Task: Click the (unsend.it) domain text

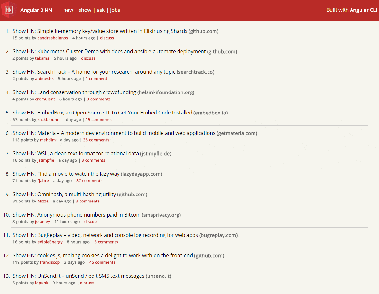Action: 158,276
